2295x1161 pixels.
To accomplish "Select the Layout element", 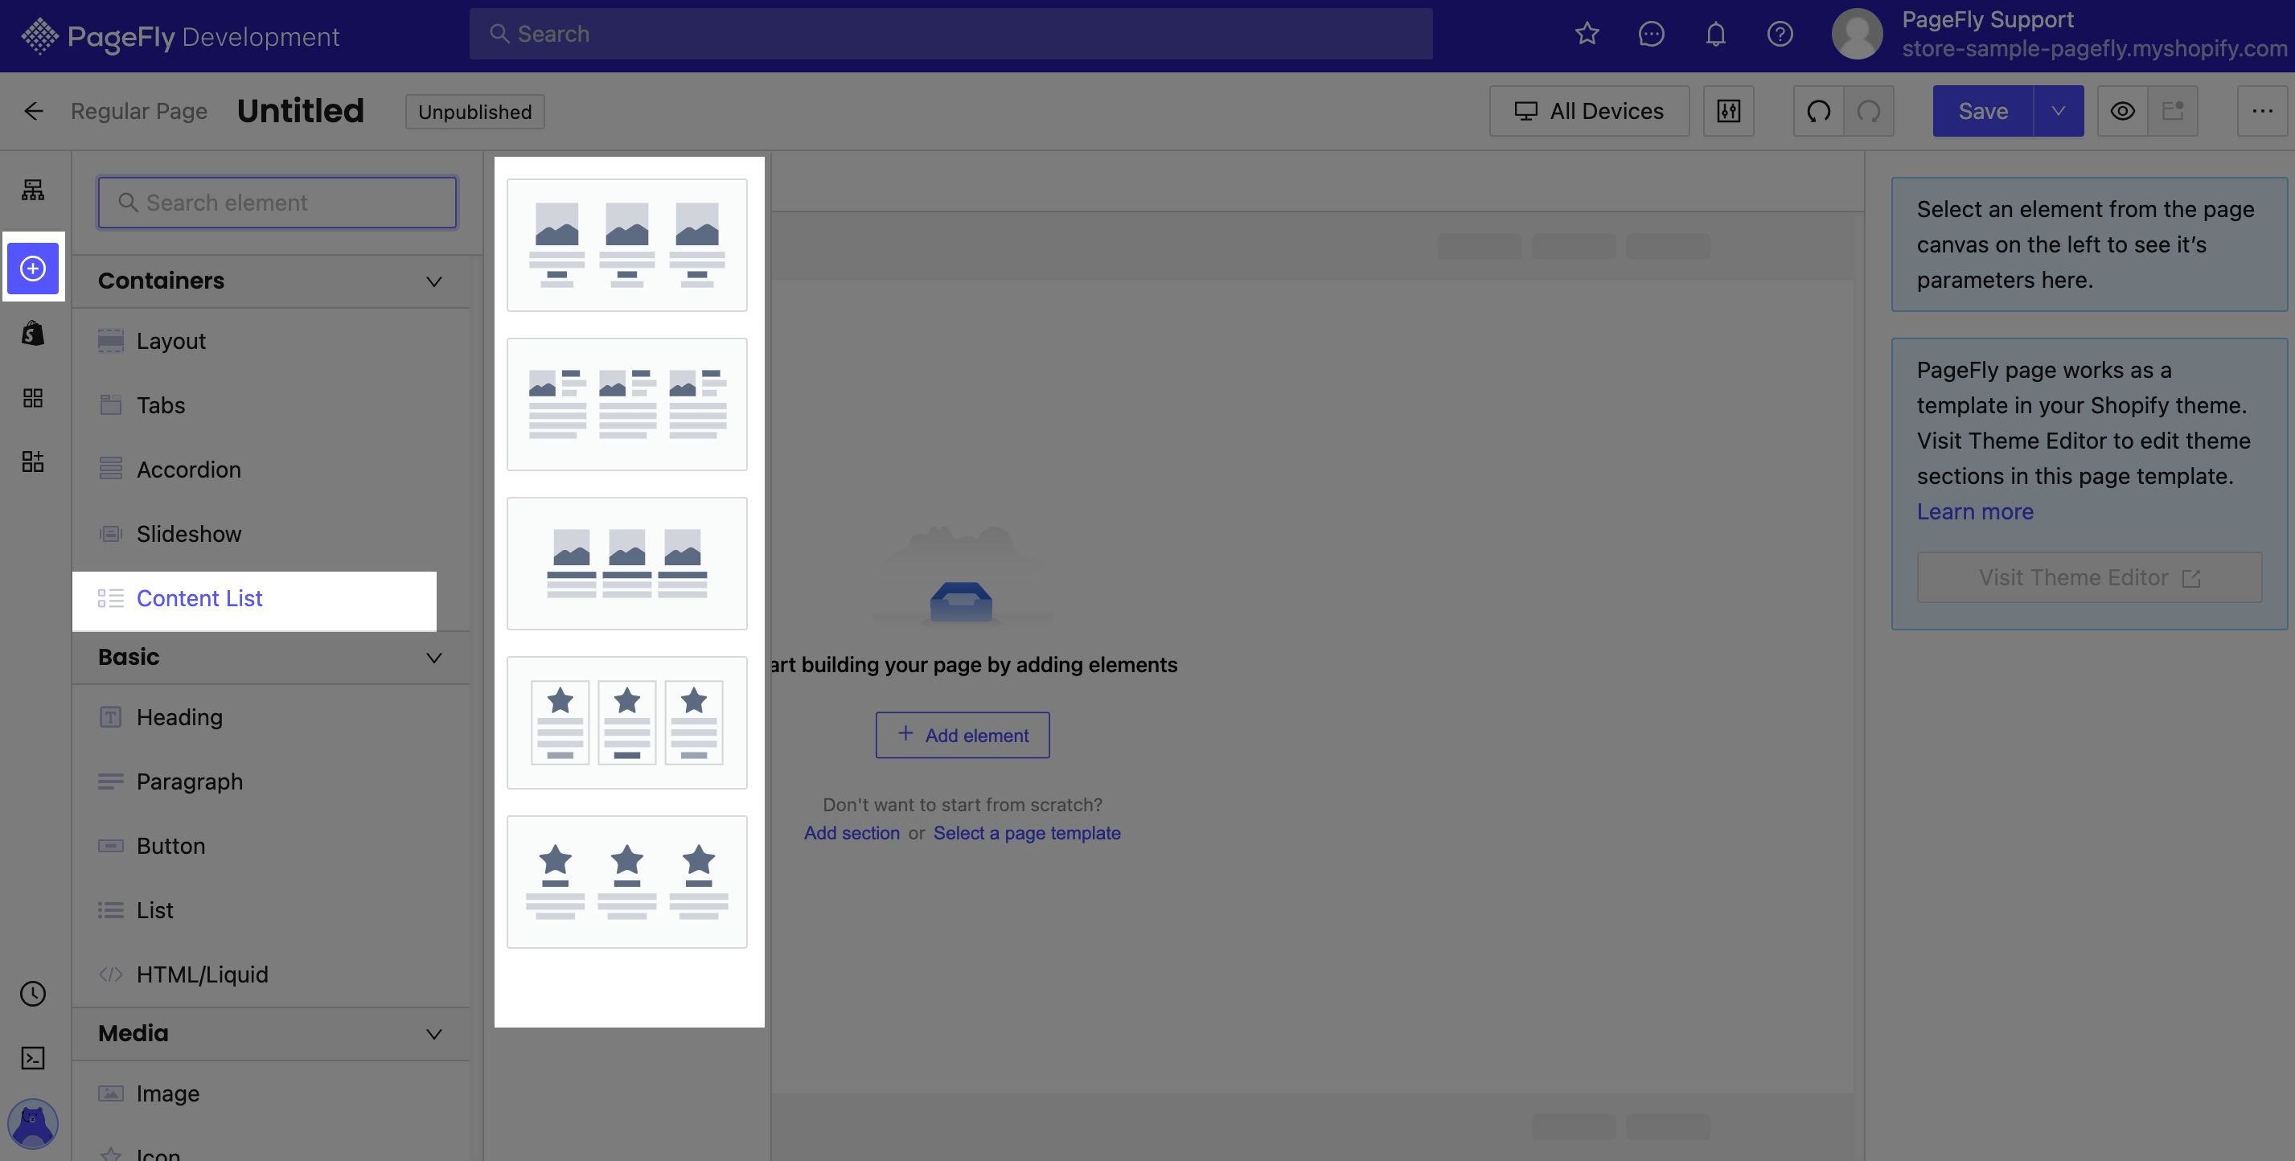I will pos(270,341).
